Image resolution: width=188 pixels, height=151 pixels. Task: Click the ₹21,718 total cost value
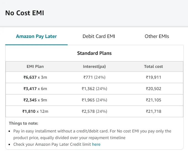pyautogui.click(x=153, y=111)
